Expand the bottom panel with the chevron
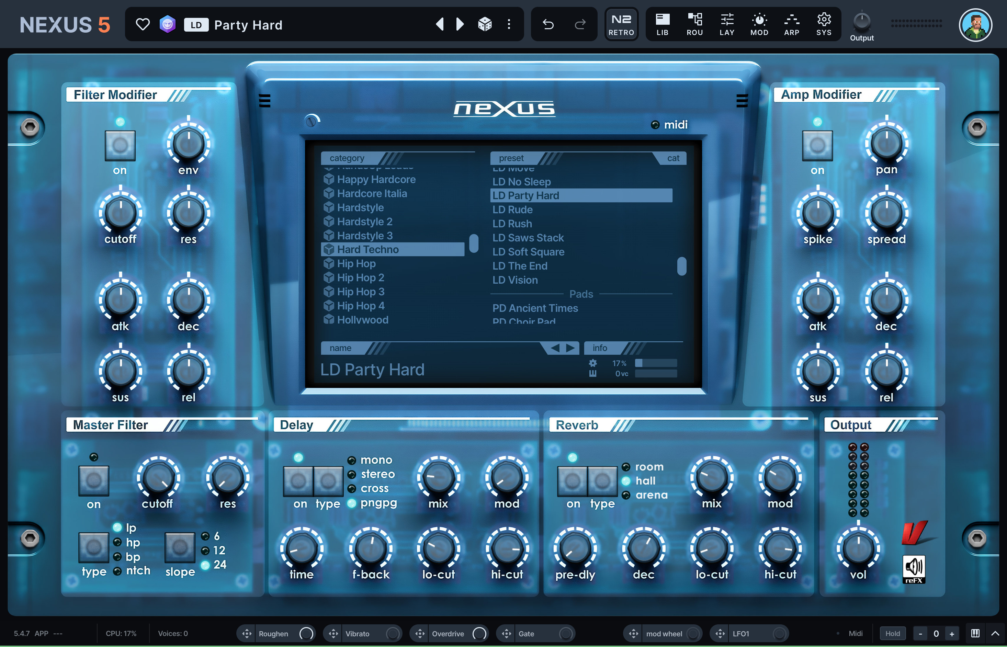The width and height of the screenshot is (1007, 647). coord(995,633)
